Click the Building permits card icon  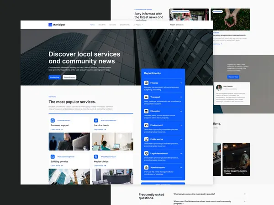coord(53,157)
